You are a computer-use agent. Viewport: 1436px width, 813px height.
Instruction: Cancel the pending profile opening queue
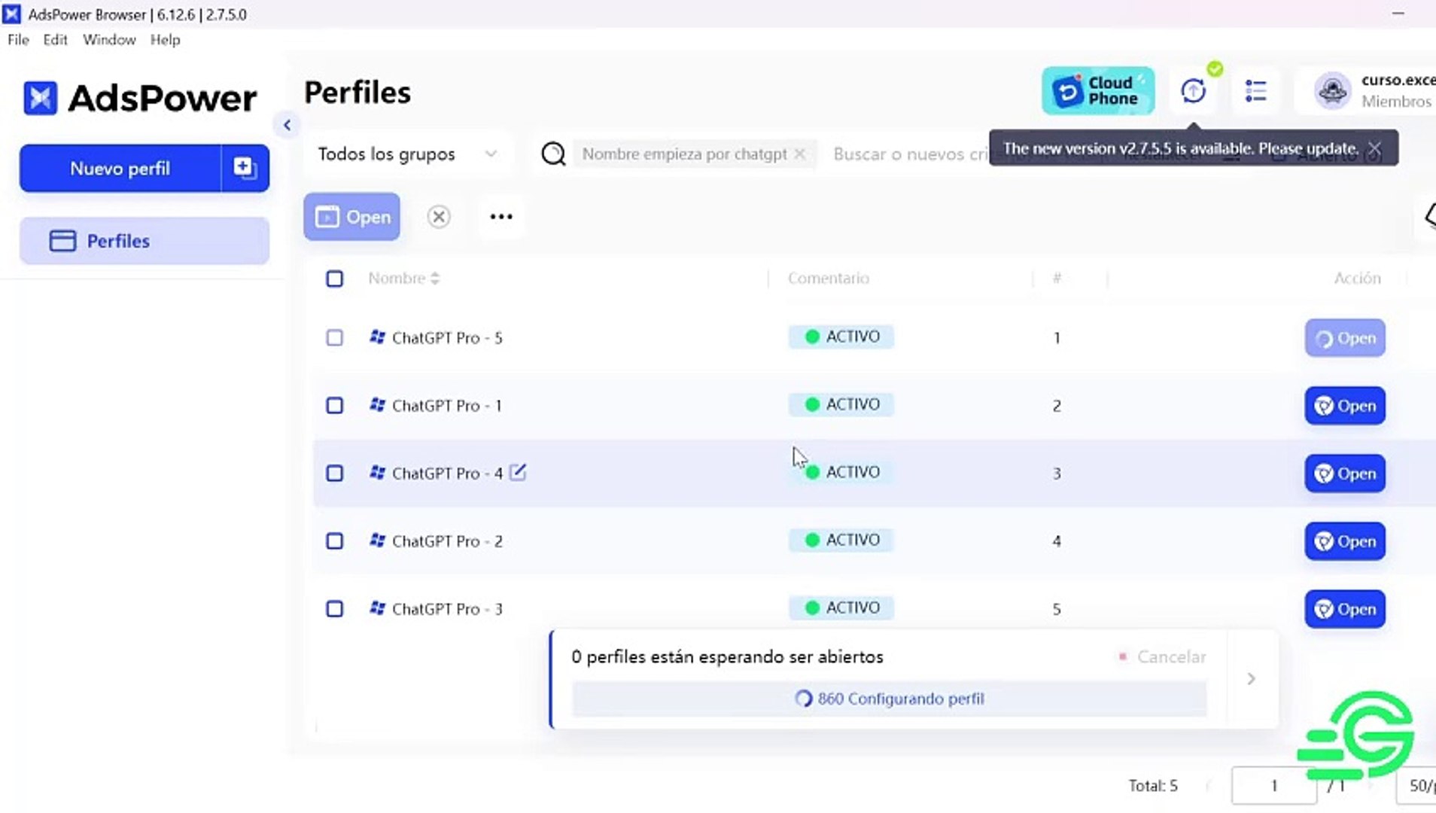point(1162,657)
